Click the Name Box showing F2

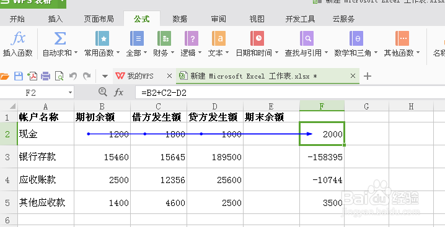point(30,93)
